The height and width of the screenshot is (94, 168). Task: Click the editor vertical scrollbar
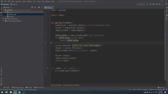tap(165, 46)
